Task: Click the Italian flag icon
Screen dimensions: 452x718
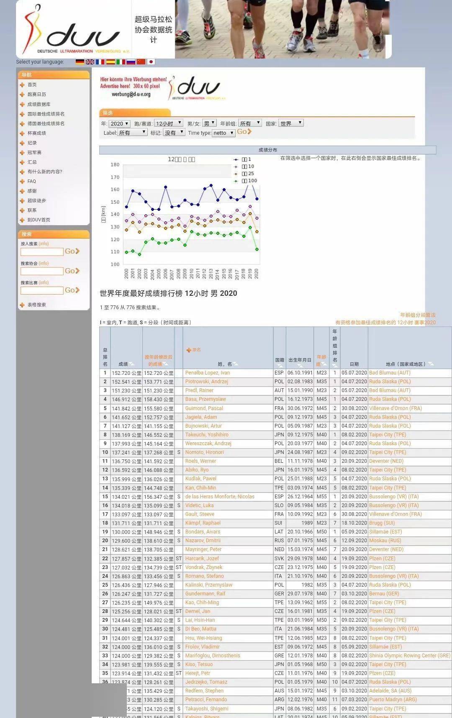Action: (121, 62)
